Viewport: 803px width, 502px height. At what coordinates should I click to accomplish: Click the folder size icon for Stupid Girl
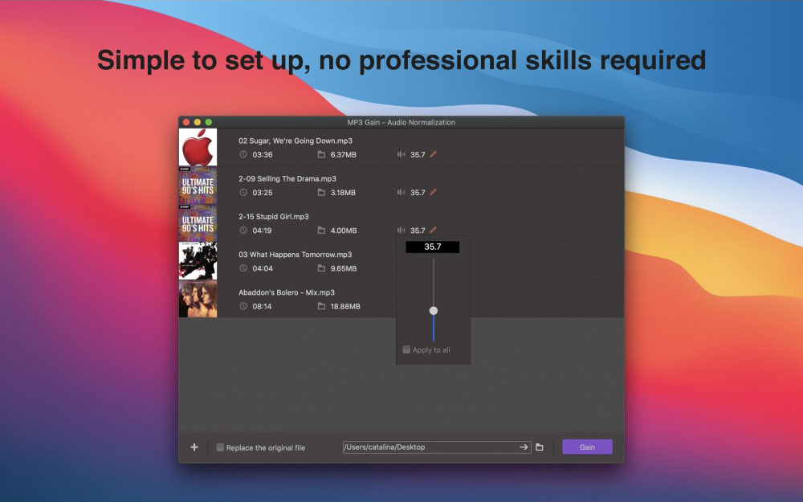pyautogui.click(x=321, y=230)
